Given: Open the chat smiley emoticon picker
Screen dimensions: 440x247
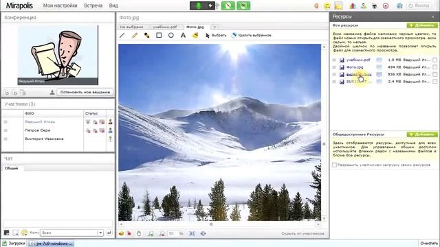Looking at the screenshot, I should click(x=25, y=233).
